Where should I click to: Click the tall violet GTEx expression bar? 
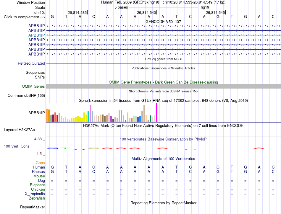point(91,113)
